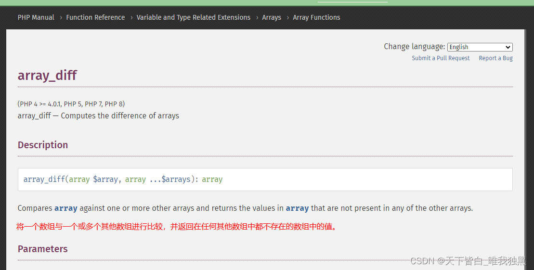Click the array_diff page title
The width and height of the screenshot is (534, 270).
point(47,75)
